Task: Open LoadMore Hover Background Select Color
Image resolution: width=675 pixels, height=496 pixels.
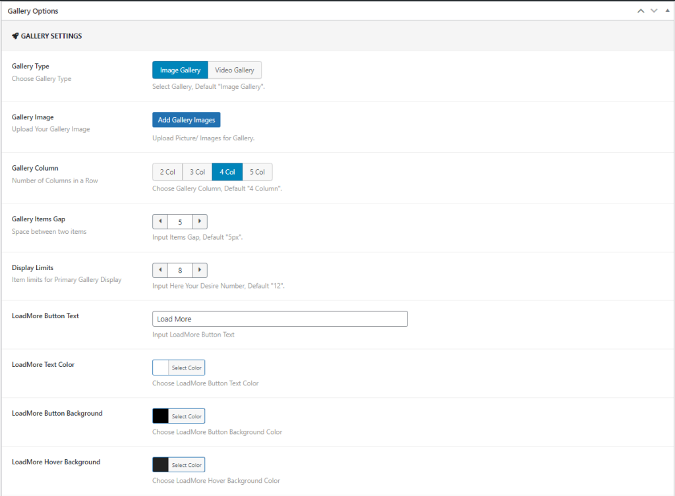Action: pos(187,465)
